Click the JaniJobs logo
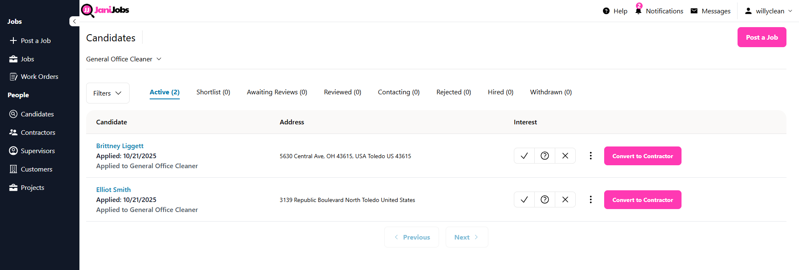This screenshot has height=270, width=799. 105,10
